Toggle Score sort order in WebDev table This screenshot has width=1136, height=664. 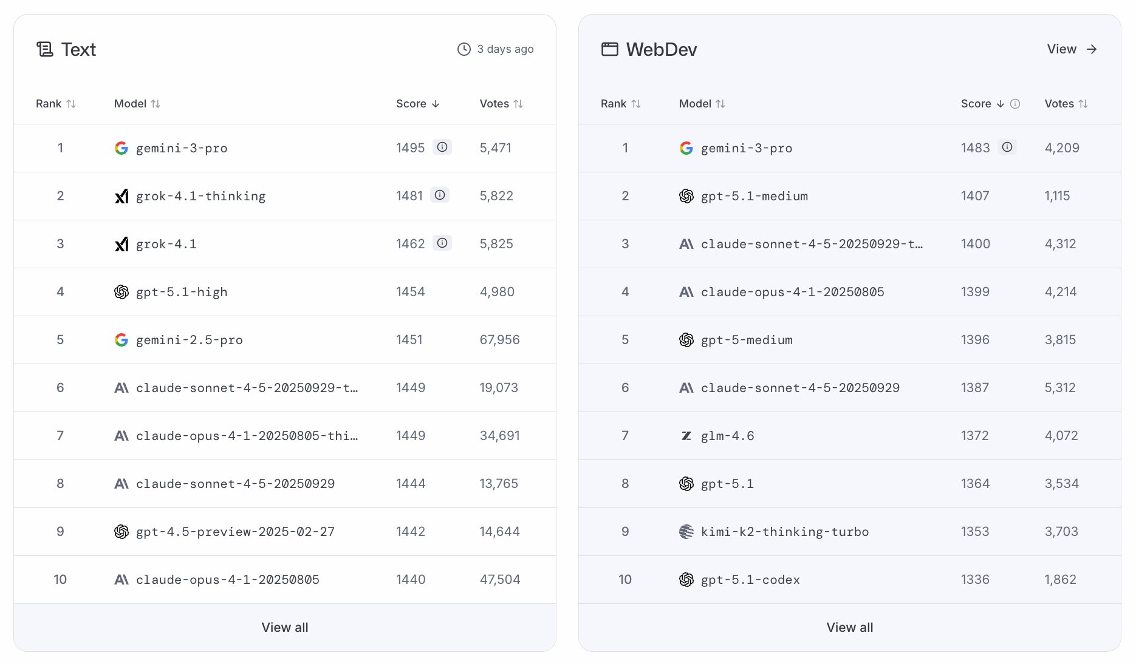(982, 104)
